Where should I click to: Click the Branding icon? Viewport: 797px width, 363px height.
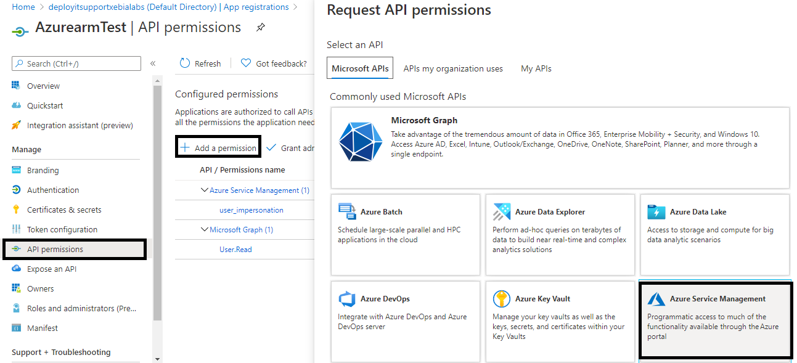coord(17,170)
